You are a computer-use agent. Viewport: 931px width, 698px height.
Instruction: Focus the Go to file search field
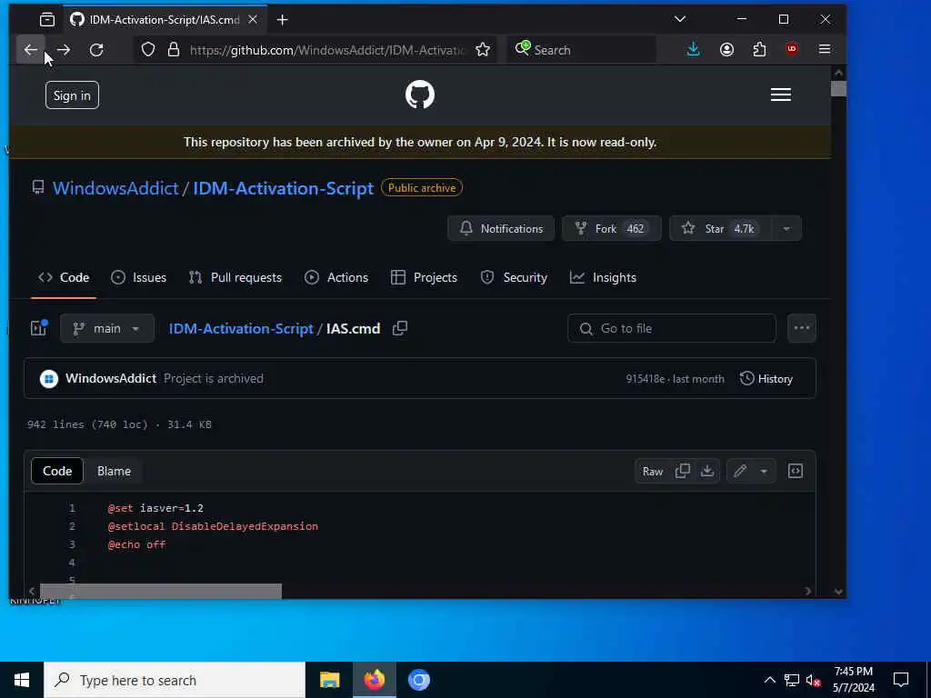[x=672, y=328]
